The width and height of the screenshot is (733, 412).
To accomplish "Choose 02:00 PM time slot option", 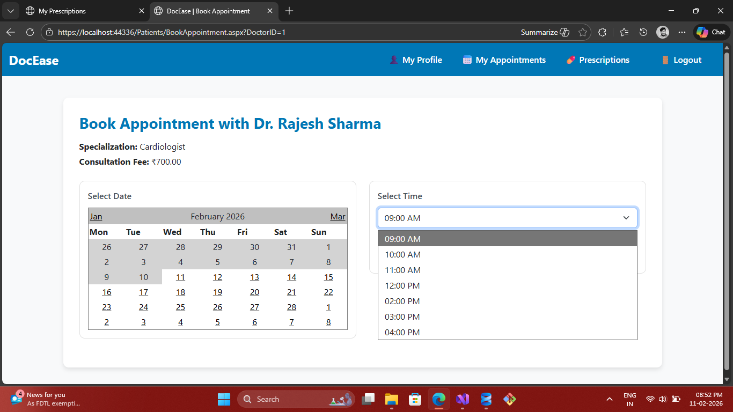I will pyautogui.click(x=402, y=301).
